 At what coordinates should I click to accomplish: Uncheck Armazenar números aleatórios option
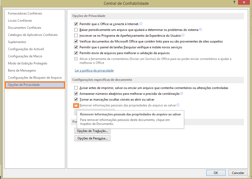[x=76, y=93]
